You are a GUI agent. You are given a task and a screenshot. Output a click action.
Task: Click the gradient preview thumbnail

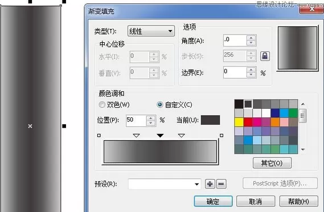pyautogui.click(x=298, y=48)
